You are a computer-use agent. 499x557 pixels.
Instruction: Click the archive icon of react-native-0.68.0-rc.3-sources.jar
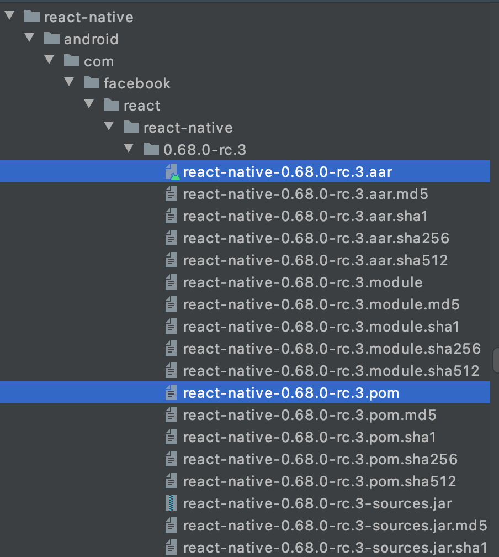point(172,503)
